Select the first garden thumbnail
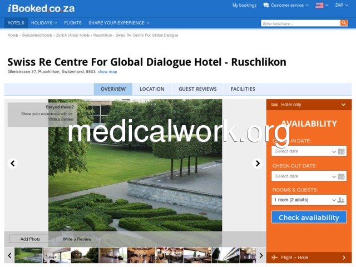The height and width of the screenshot is (267, 356). point(28,255)
